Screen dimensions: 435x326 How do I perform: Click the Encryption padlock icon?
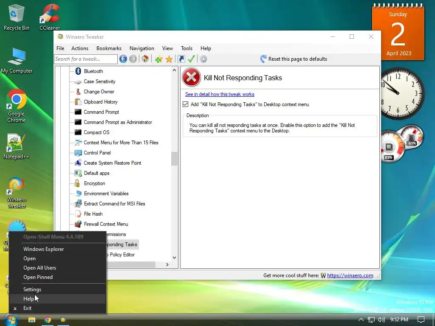tap(77, 183)
